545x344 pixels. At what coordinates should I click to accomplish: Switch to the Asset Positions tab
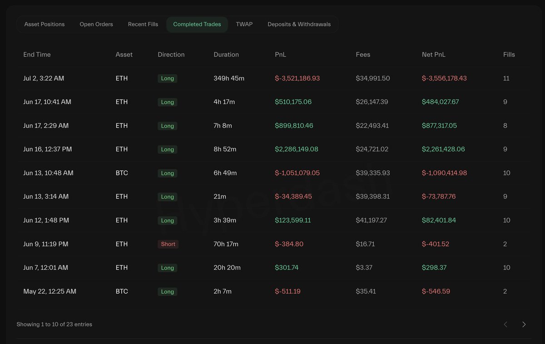point(45,24)
